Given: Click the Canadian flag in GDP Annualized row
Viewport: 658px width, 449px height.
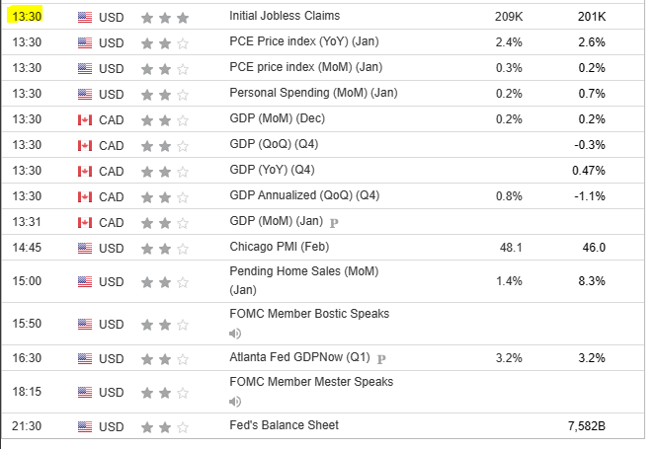Looking at the screenshot, I should [x=85, y=196].
